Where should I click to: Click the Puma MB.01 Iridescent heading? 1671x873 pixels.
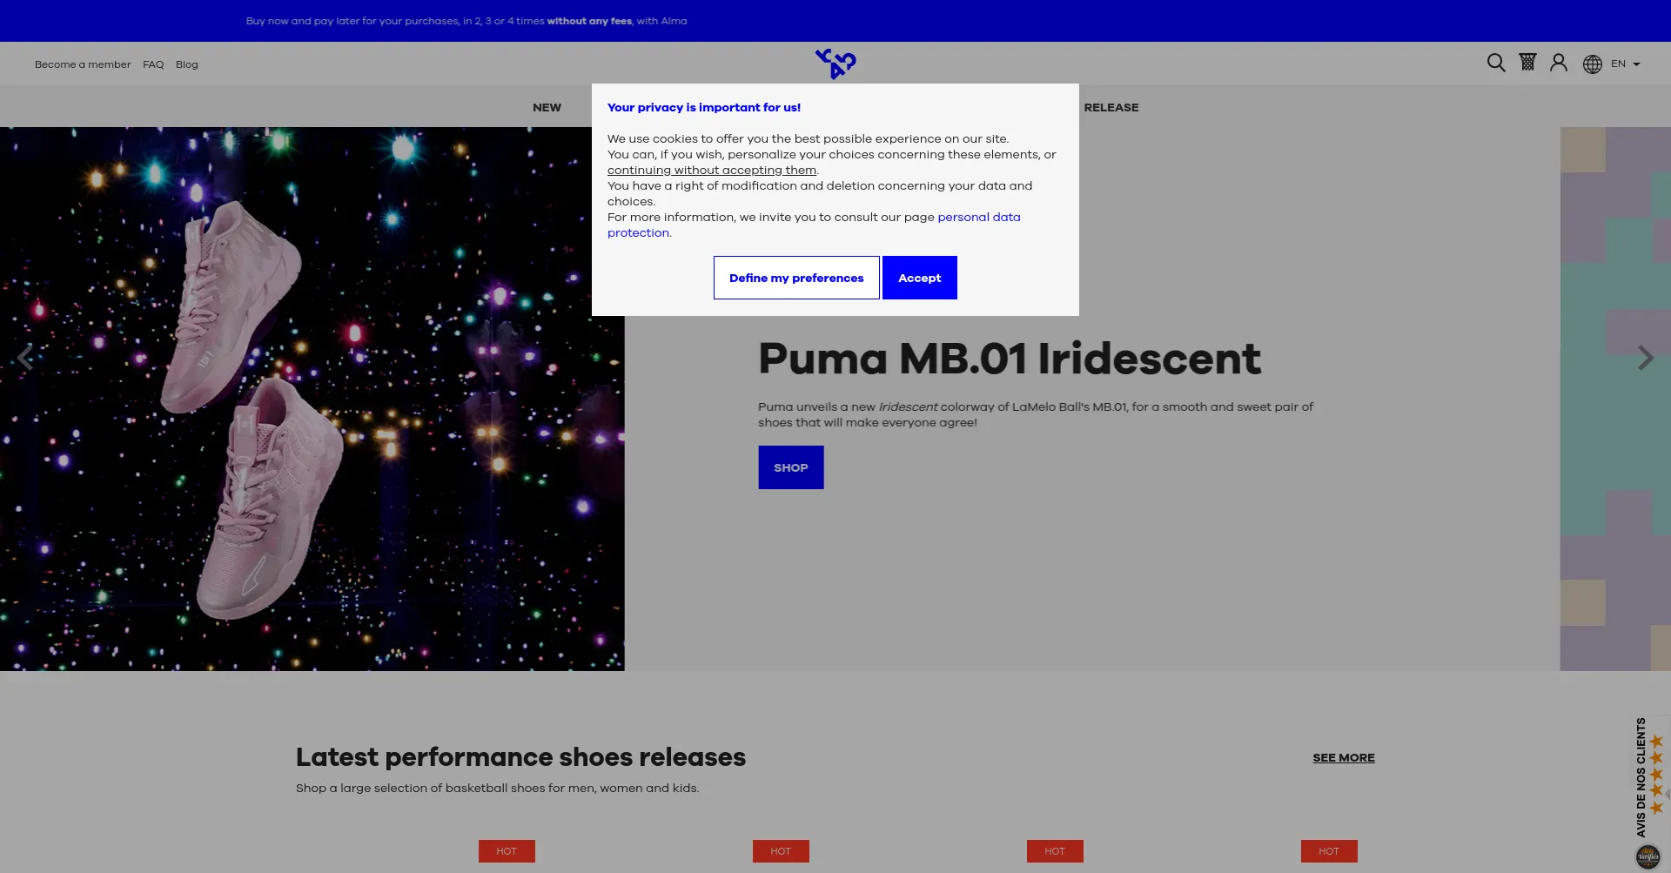click(1010, 359)
